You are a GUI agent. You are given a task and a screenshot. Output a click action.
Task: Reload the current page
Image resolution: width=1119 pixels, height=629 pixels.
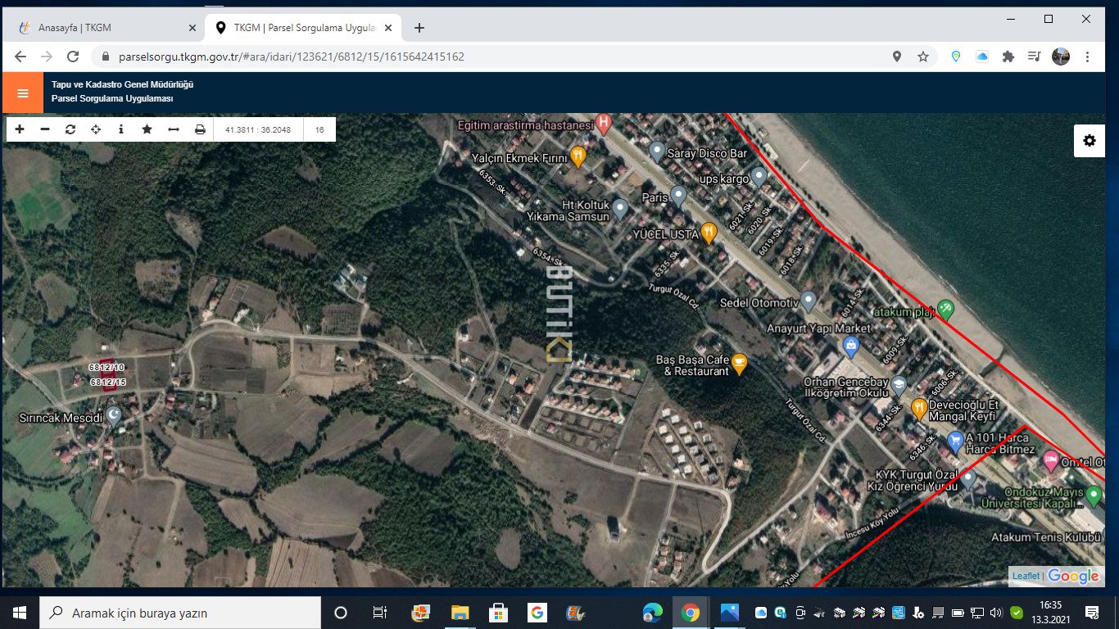[73, 57]
